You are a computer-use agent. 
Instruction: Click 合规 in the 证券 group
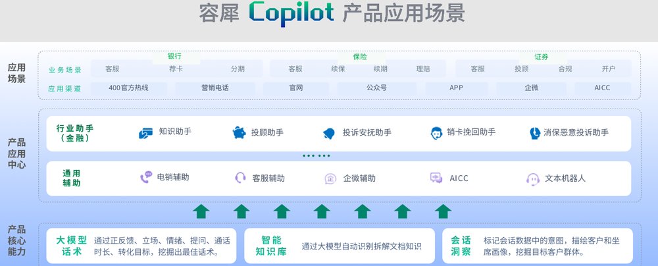click(x=565, y=69)
